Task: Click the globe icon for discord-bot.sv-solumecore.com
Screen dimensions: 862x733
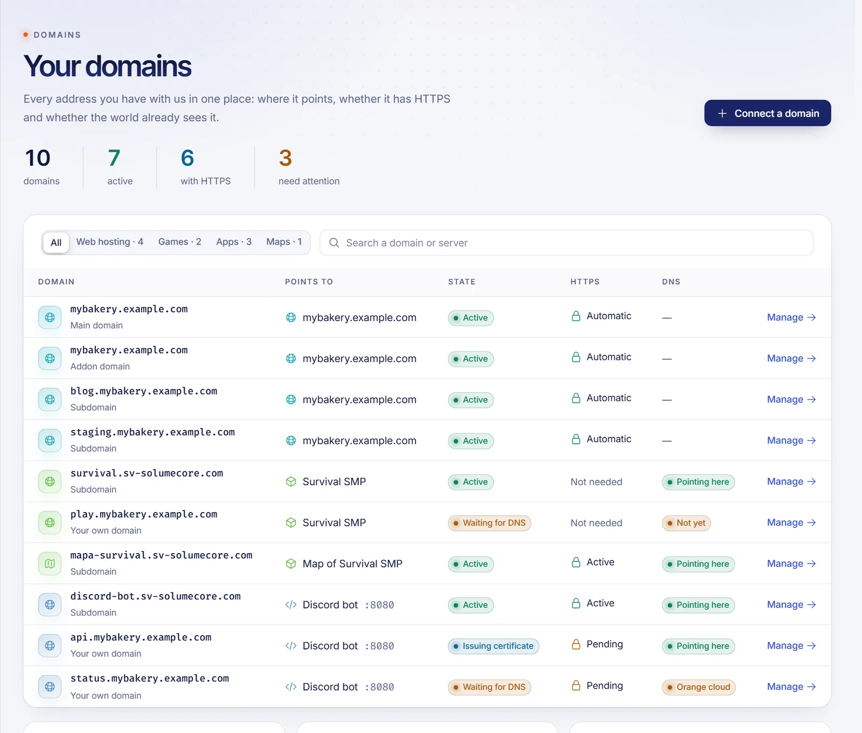Action: pos(50,604)
